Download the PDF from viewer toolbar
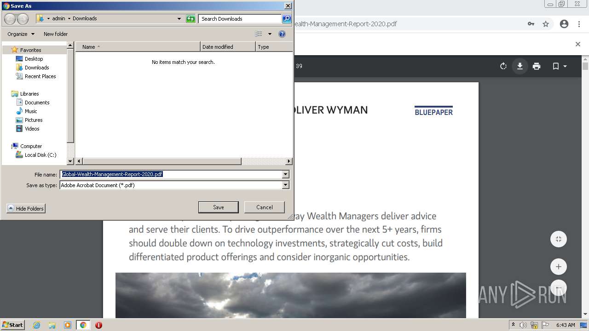Image resolution: width=589 pixels, height=331 pixels. point(520,66)
